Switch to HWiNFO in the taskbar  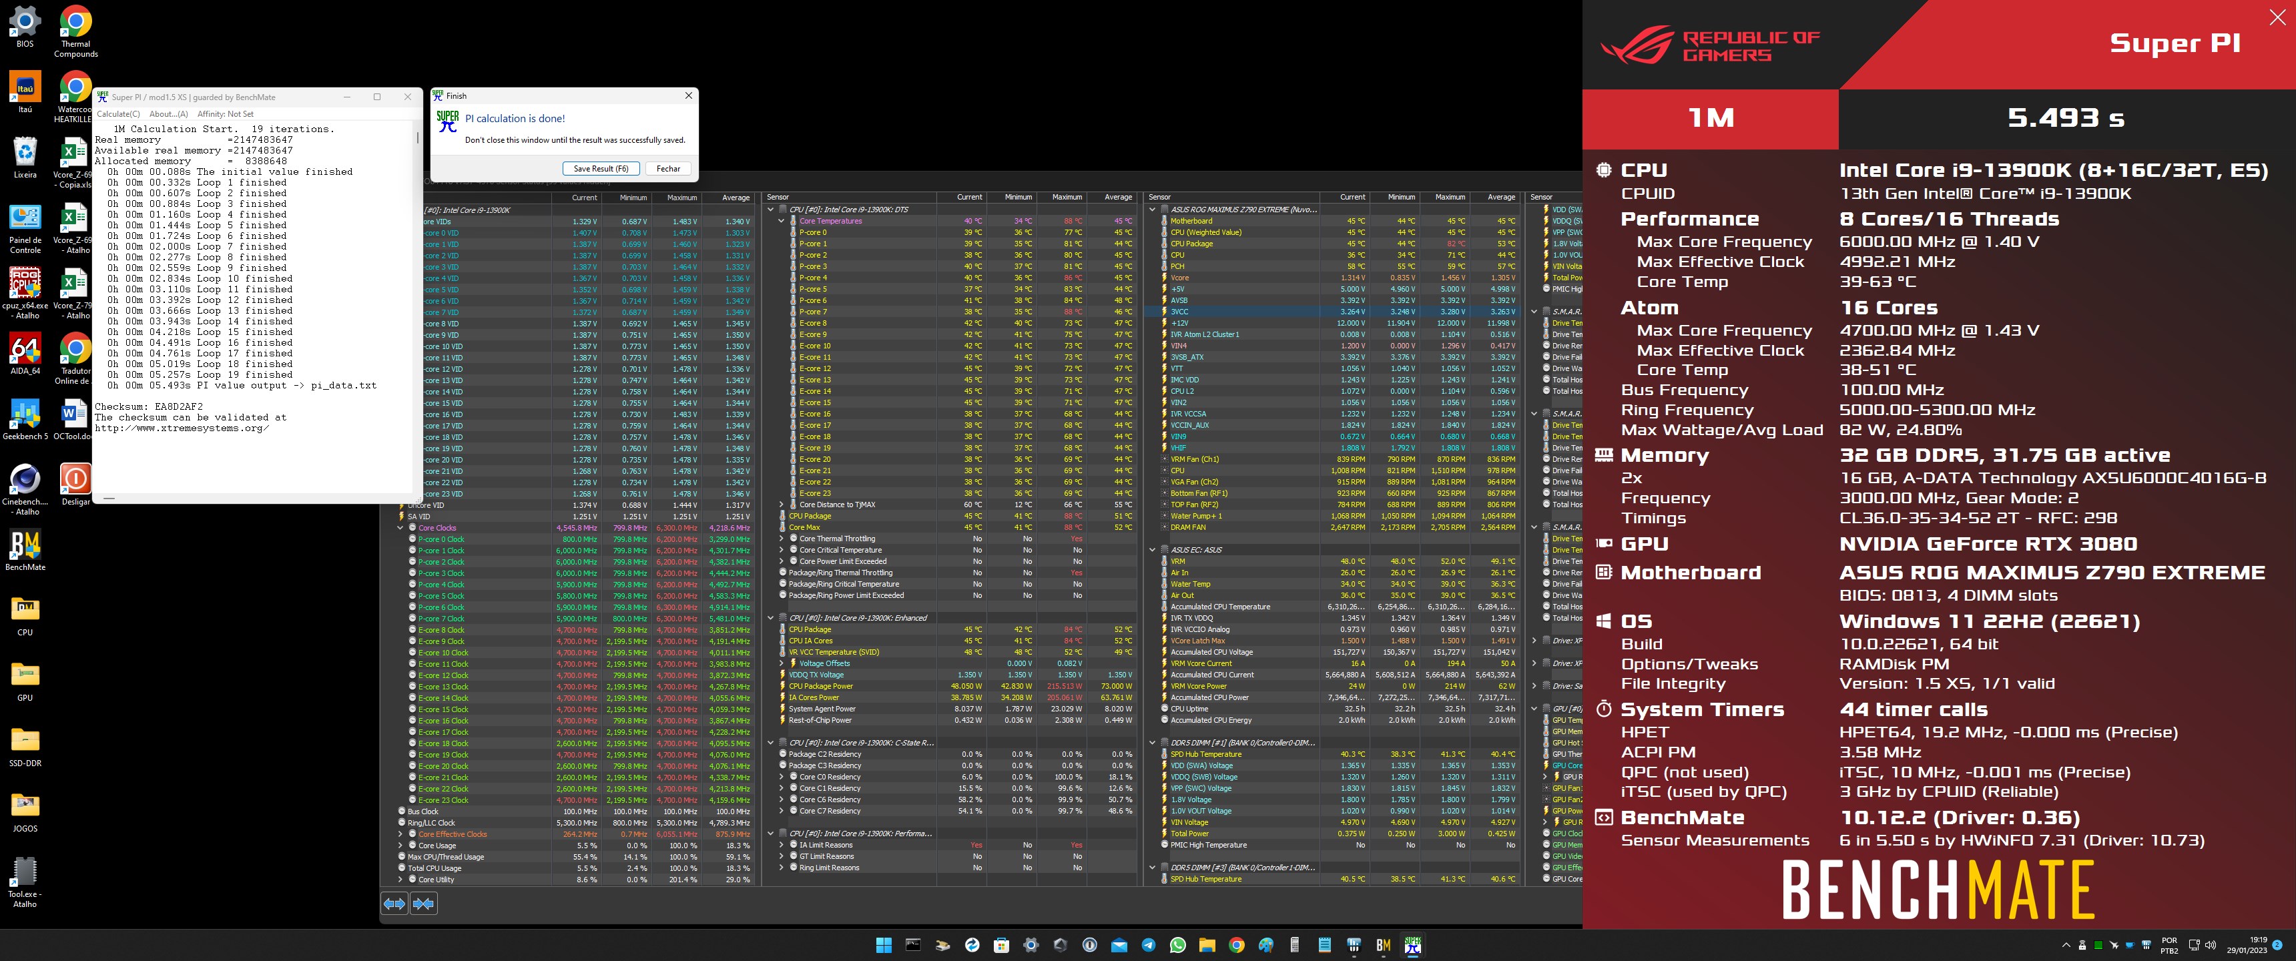(x=1354, y=945)
